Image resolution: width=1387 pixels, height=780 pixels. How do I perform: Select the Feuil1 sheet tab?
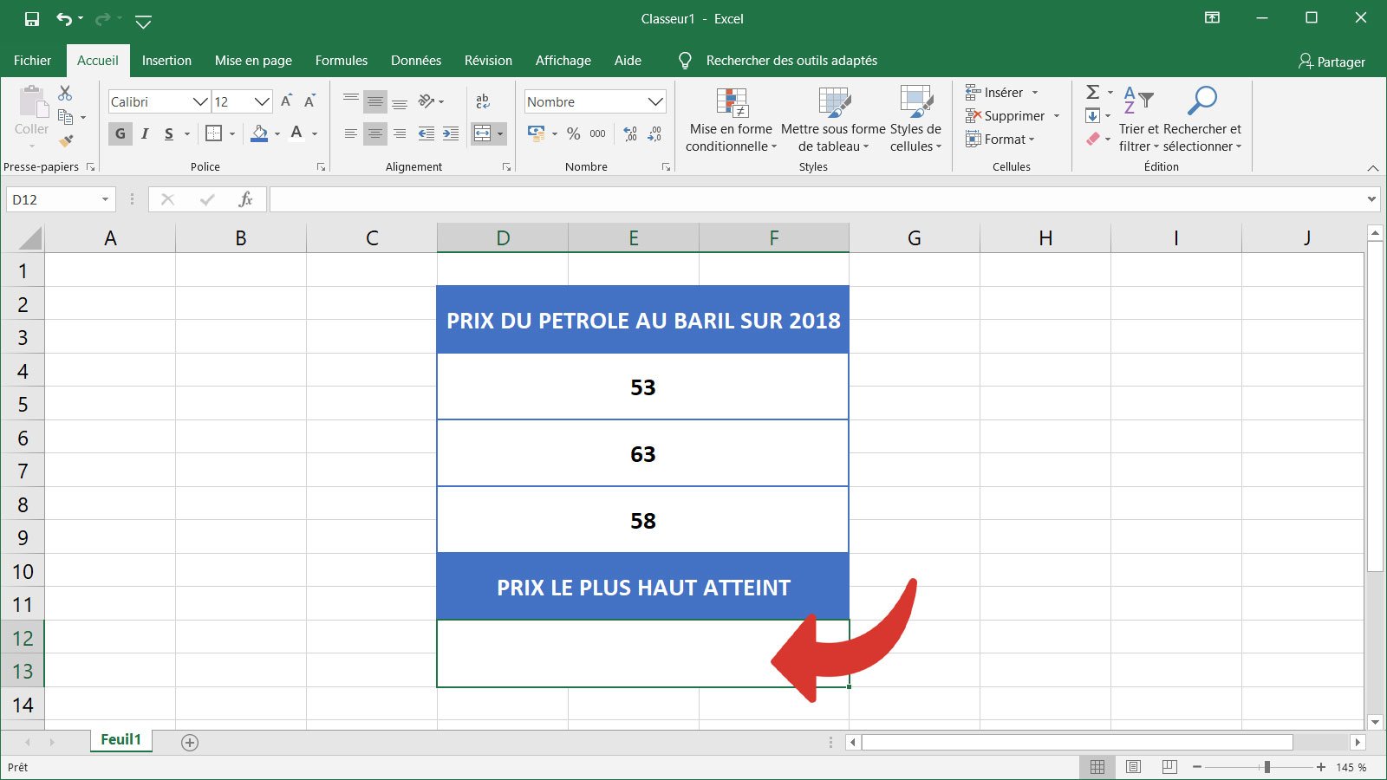click(120, 739)
